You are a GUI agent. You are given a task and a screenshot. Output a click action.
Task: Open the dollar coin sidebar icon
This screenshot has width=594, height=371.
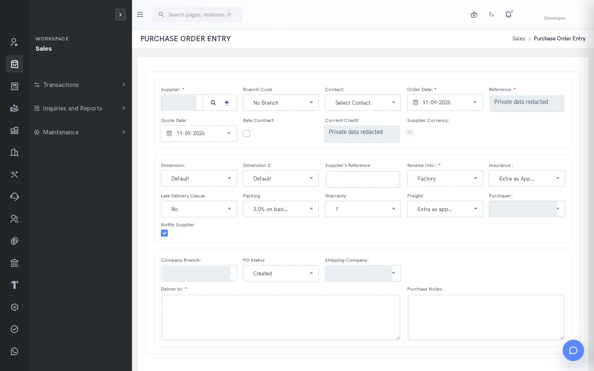point(14,241)
